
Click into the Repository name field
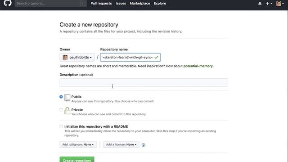130,57
